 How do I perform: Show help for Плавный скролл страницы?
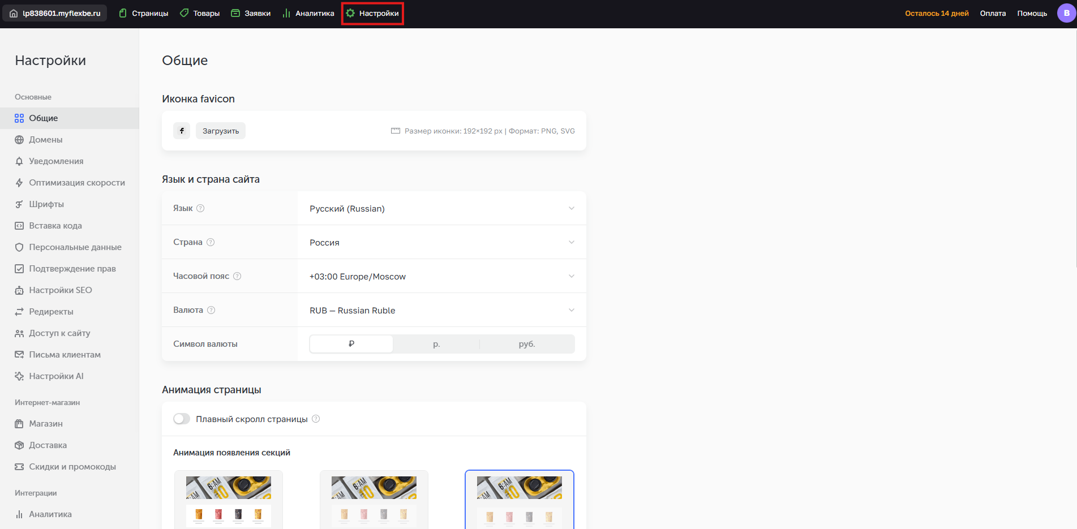(316, 419)
